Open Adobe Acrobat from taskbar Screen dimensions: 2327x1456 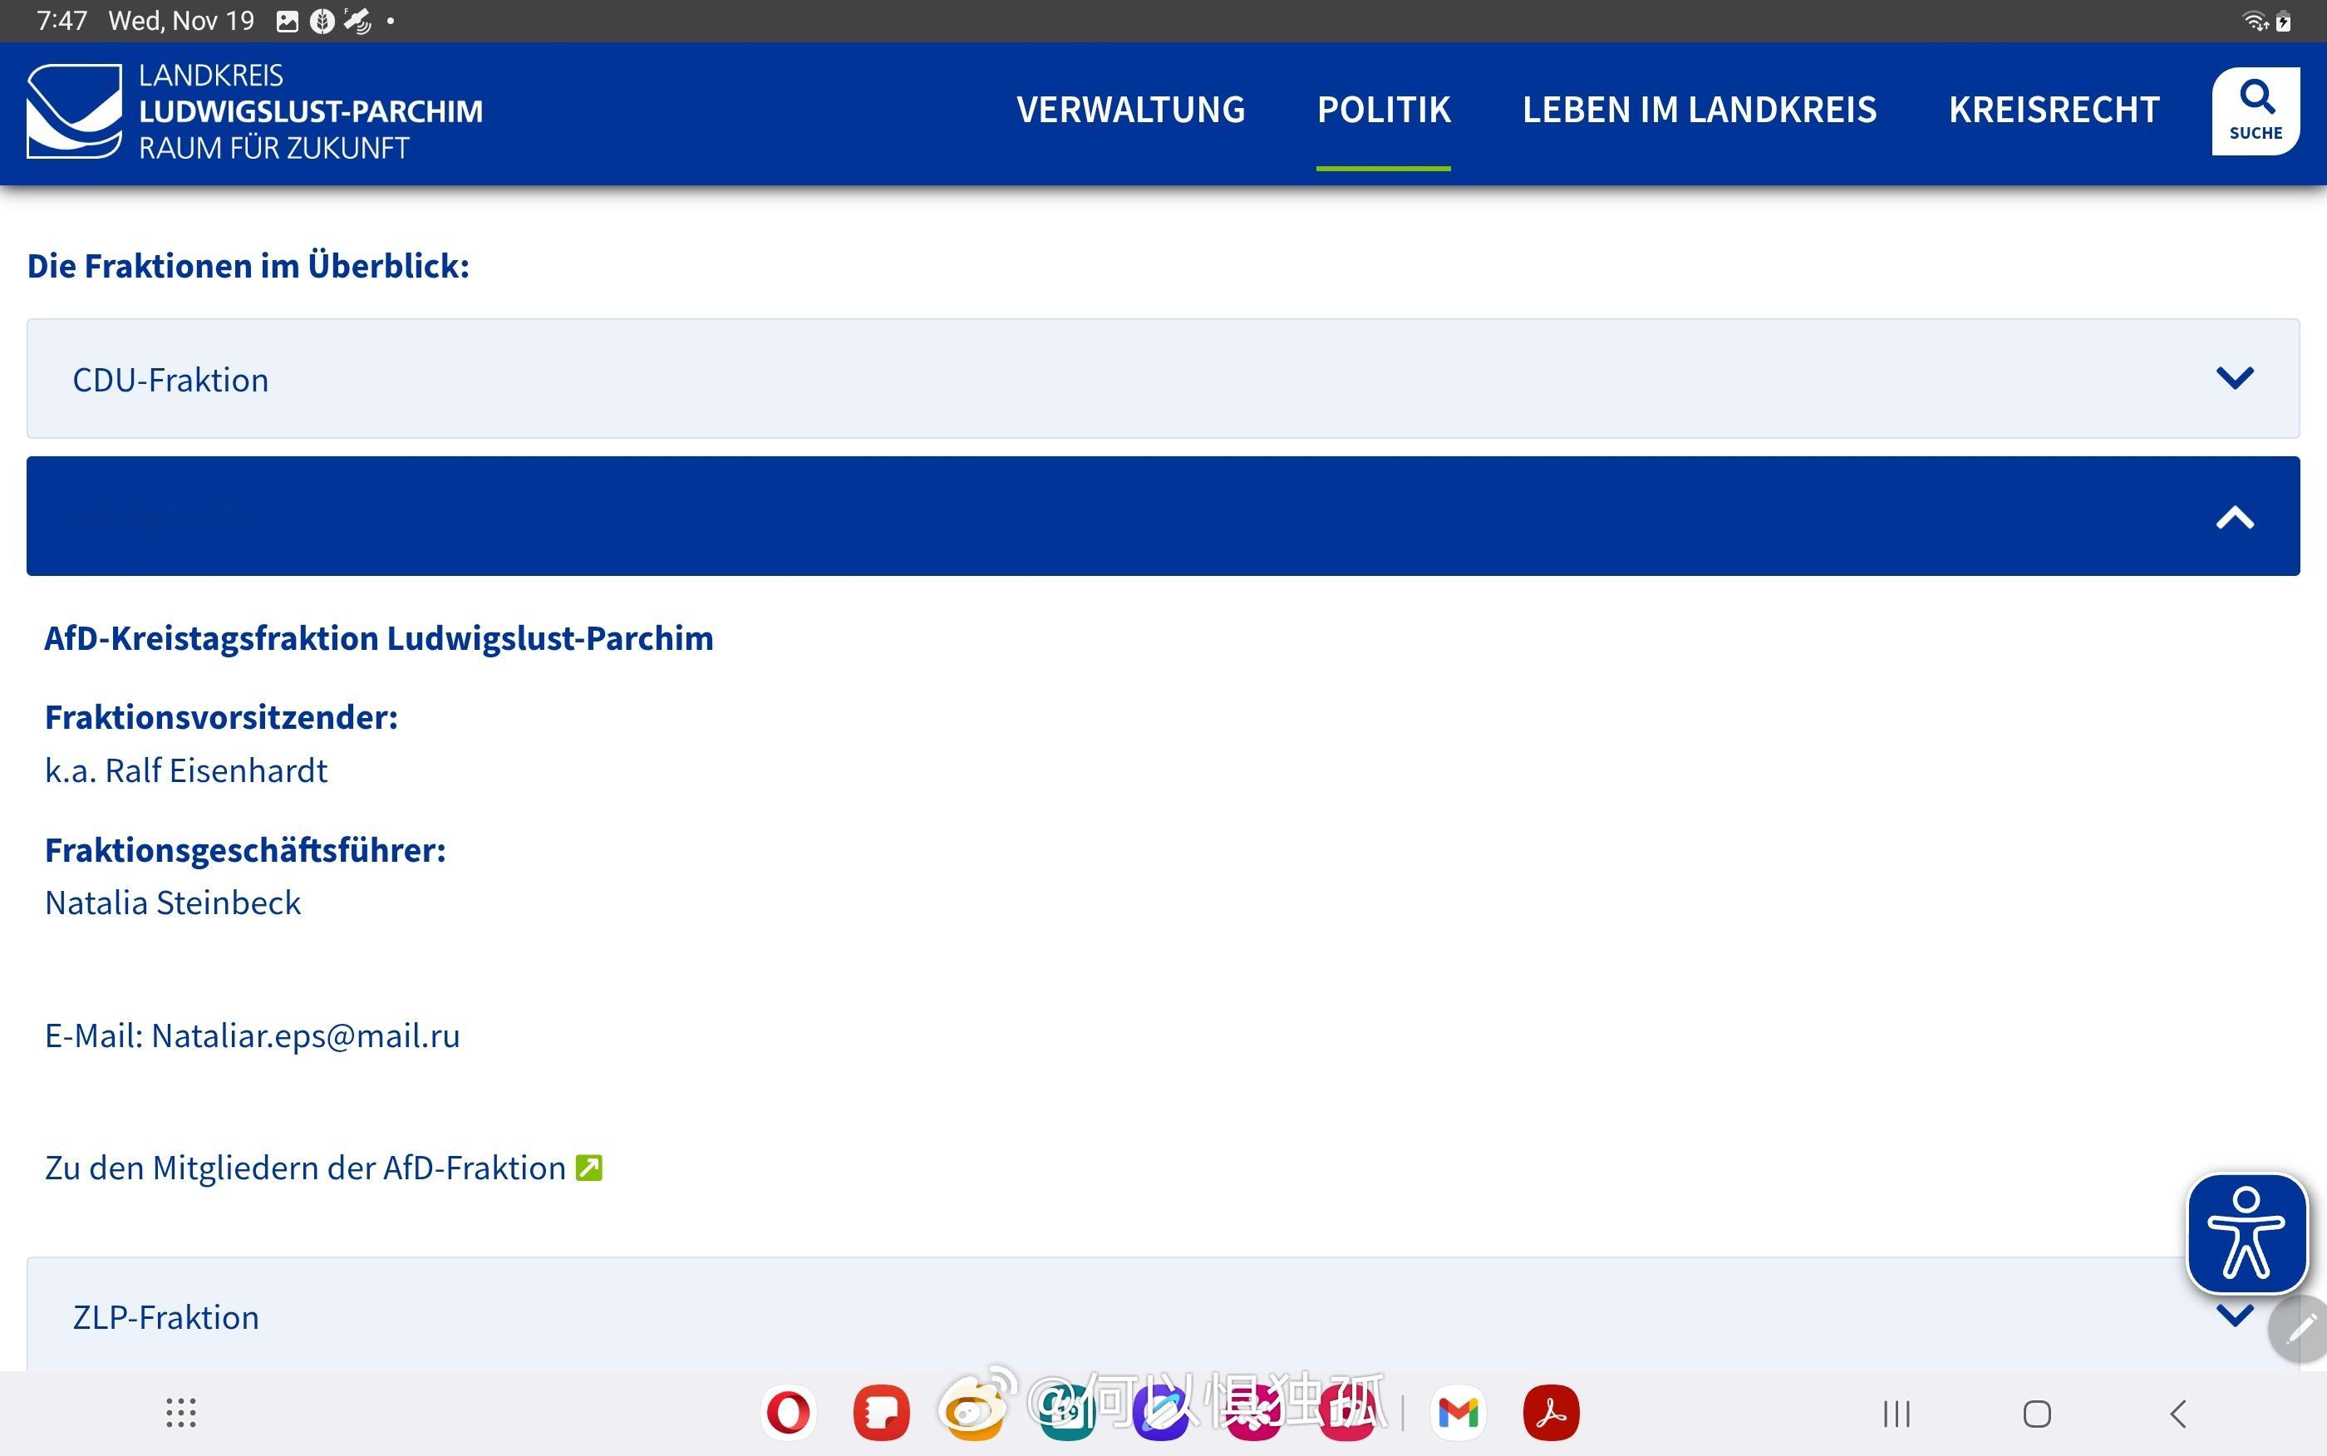tap(1551, 1413)
